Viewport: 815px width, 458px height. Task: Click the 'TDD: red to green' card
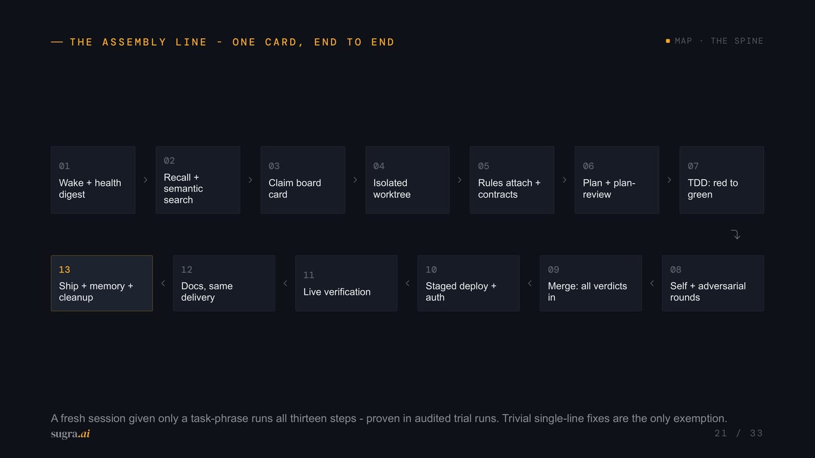coord(721,180)
